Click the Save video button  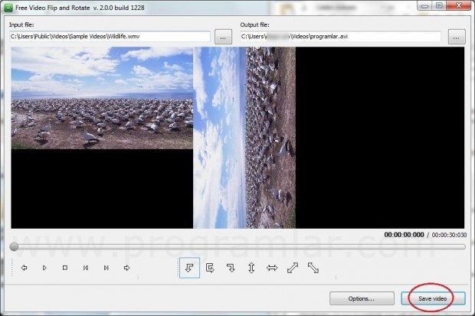point(433,298)
